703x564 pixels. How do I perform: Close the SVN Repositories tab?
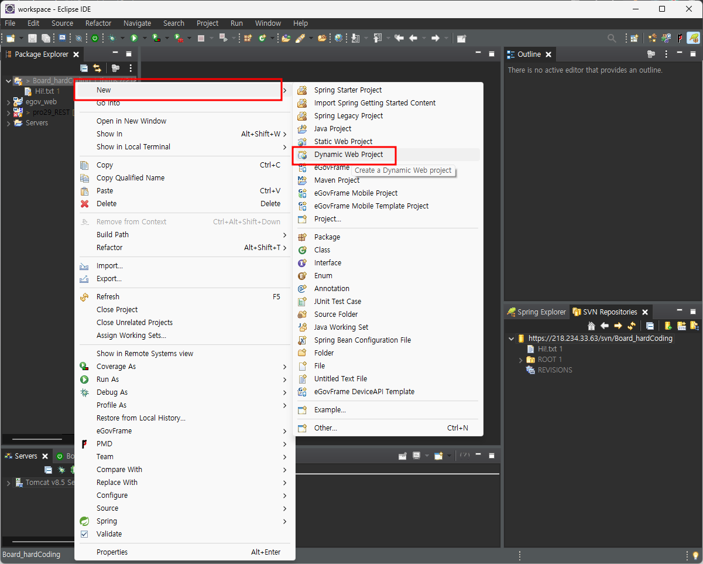coord(645,312)
